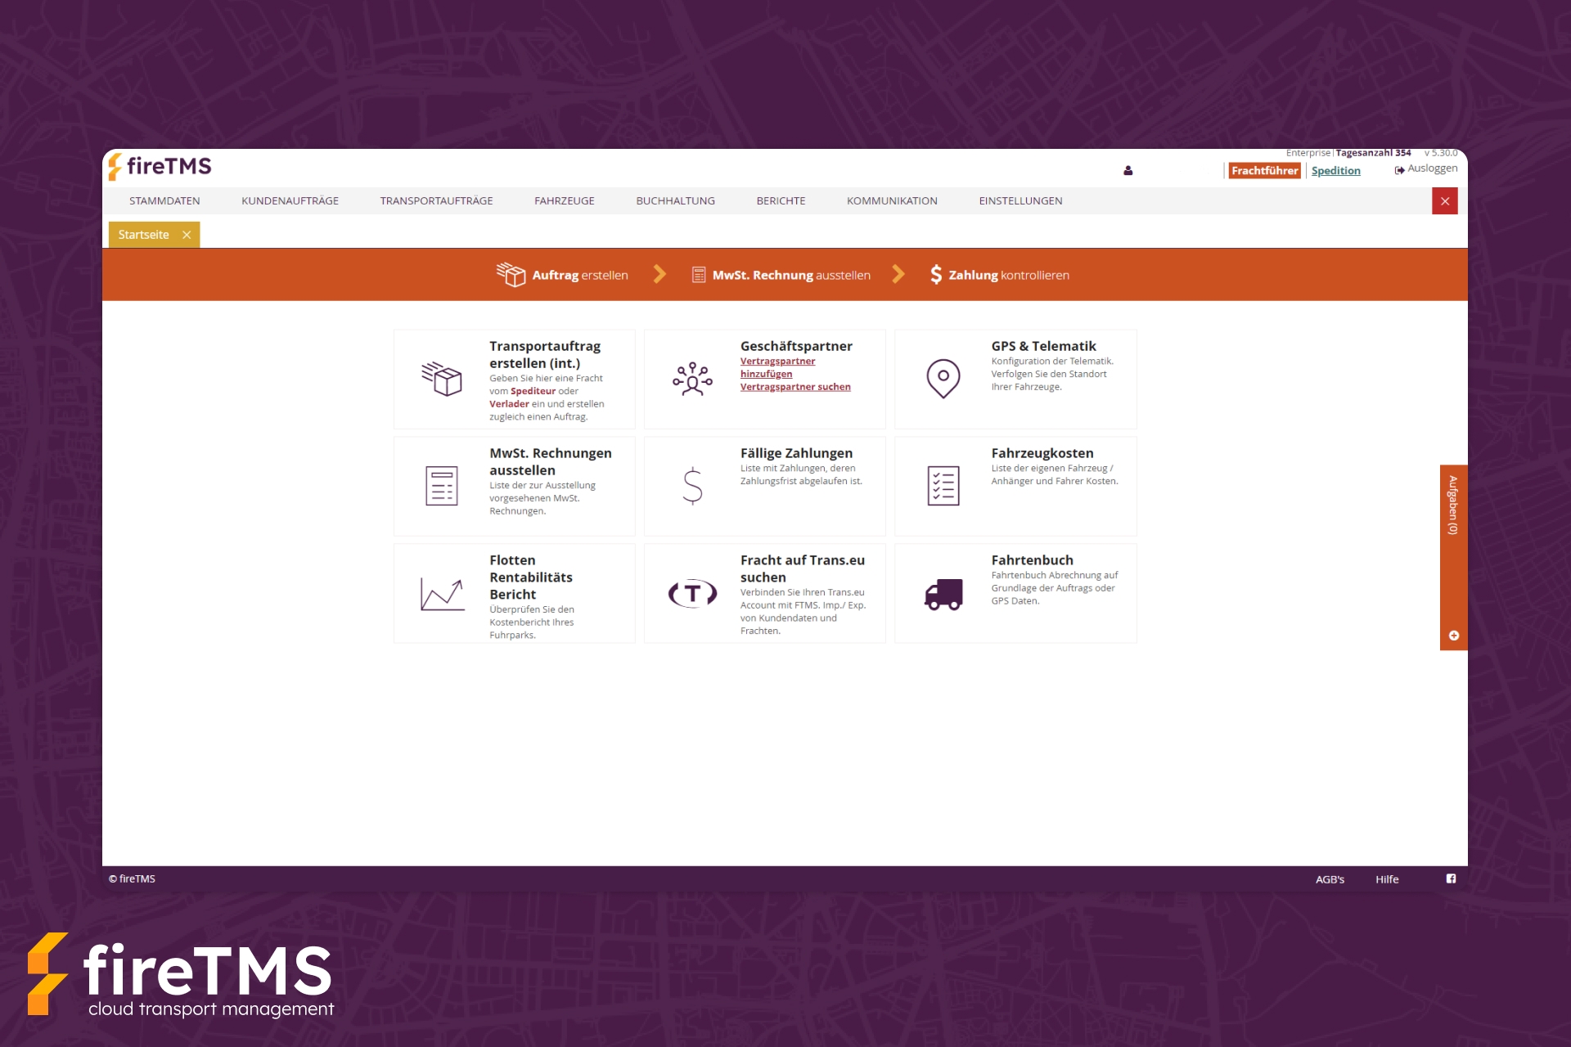
Task: Open the Facebook icon in footer
Action: tap(1451, 878)
